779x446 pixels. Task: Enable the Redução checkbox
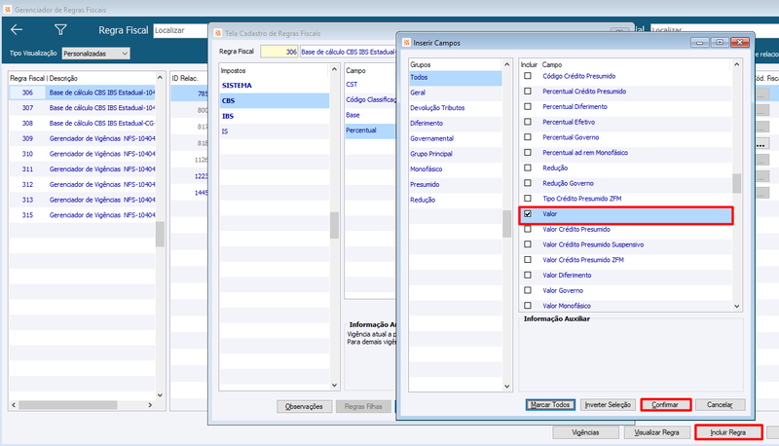(x=528, y=167)
